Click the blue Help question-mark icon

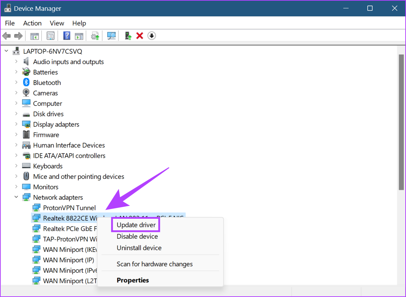tap(67, 36)
